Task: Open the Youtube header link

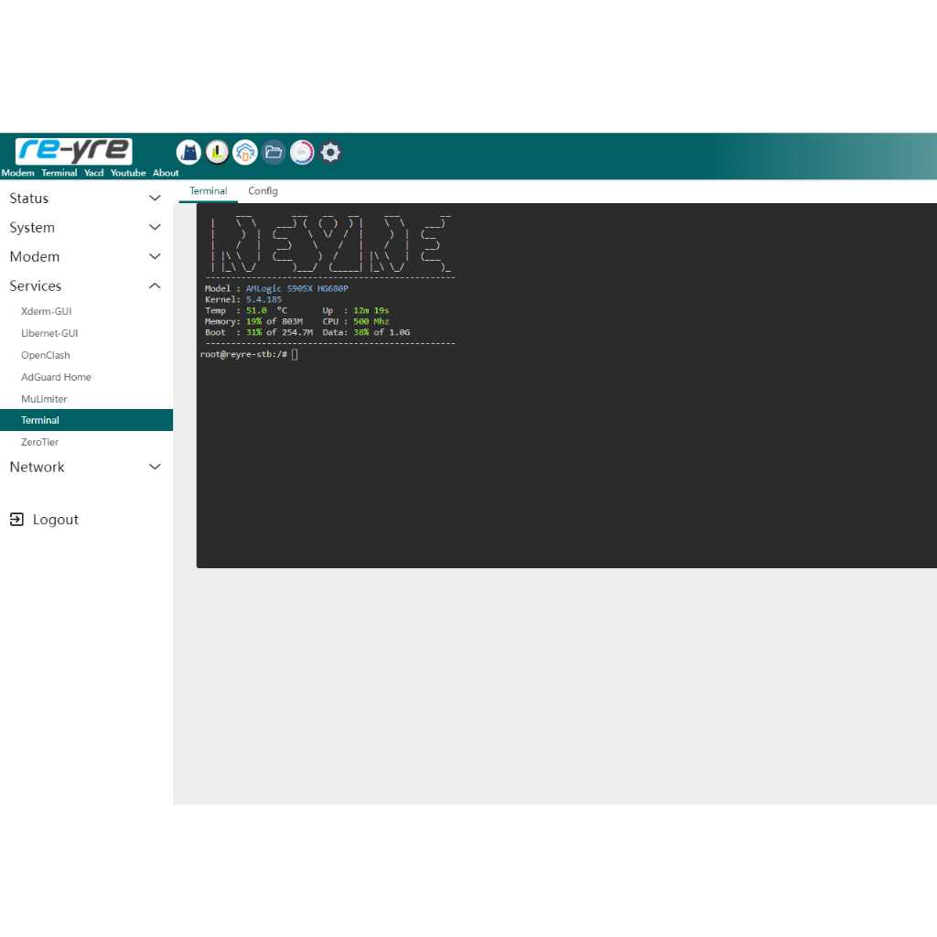Action: click(128, 173)
